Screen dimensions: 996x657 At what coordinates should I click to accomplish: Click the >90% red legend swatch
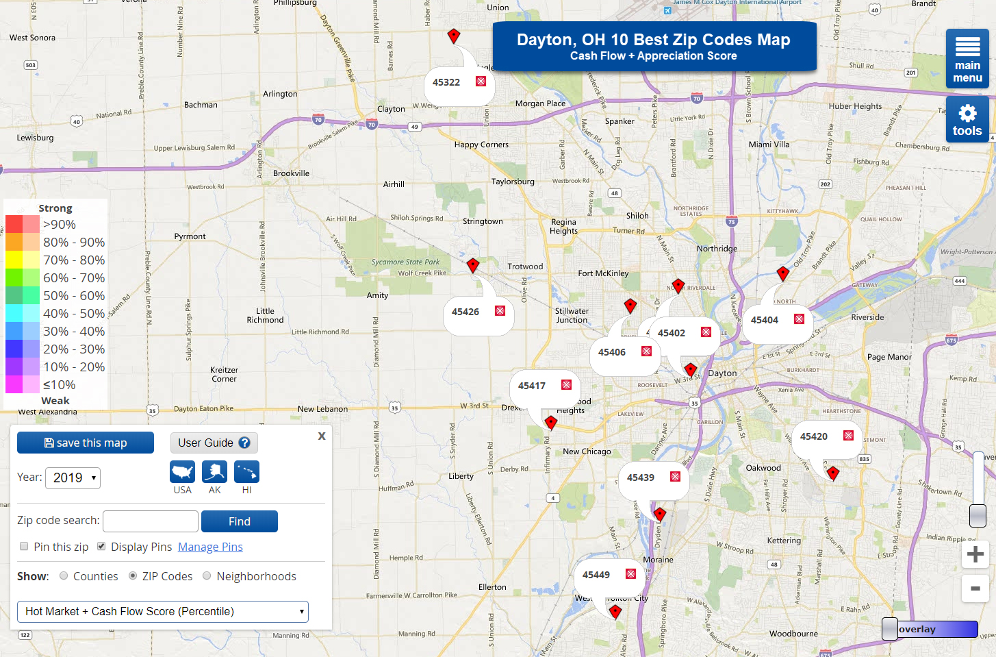click(x=23, y=224)
